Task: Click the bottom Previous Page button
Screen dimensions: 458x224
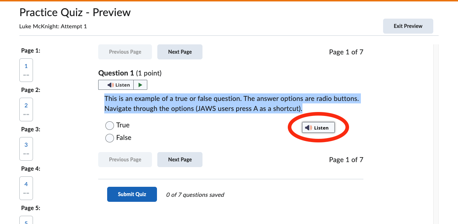Action: (x=125, y=160)
